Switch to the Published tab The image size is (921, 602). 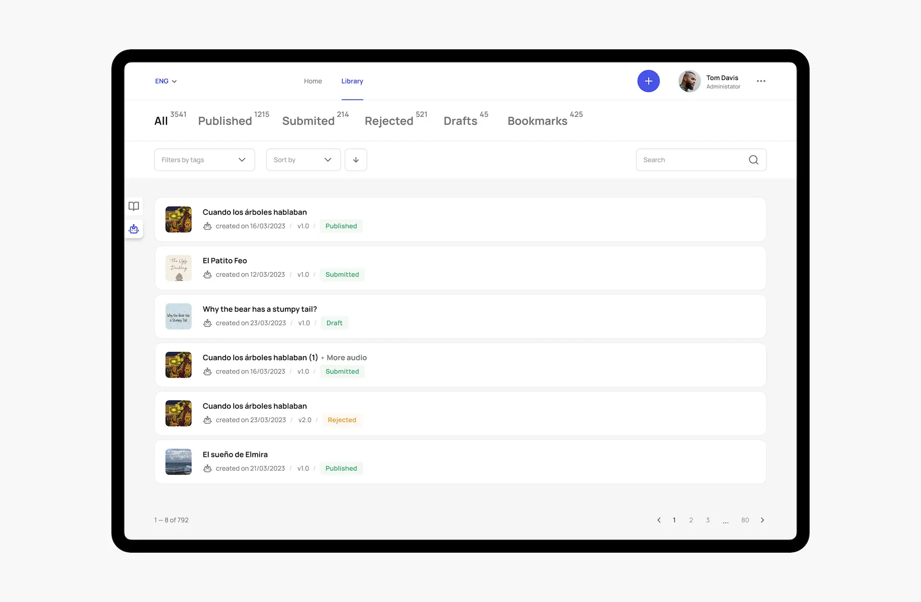point(225,121)
